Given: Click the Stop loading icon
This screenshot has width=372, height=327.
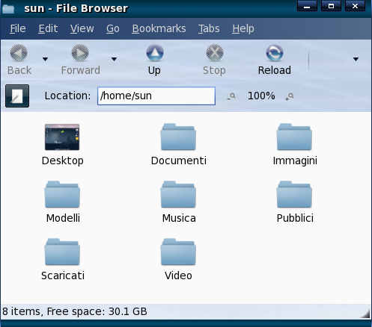Looking at the screenshot, I should pos(215,53).
